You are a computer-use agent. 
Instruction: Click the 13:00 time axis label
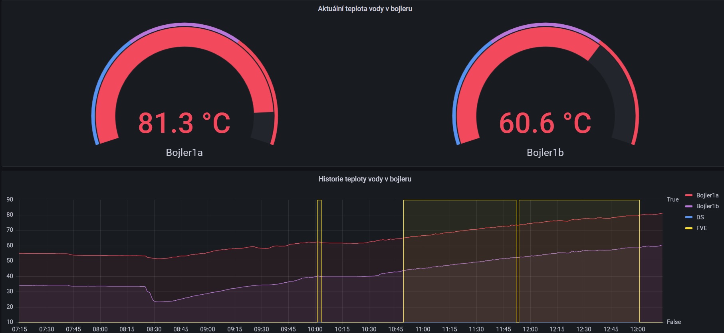tap(638, 329)
